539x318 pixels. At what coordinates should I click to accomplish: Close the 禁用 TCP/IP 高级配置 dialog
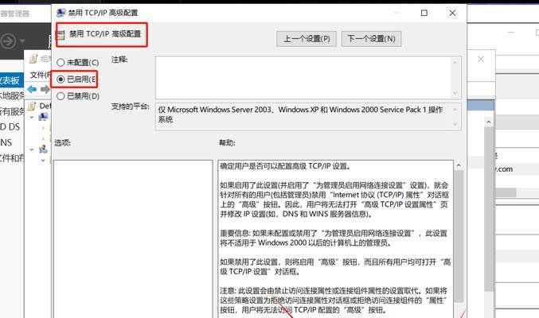point(452,13)
